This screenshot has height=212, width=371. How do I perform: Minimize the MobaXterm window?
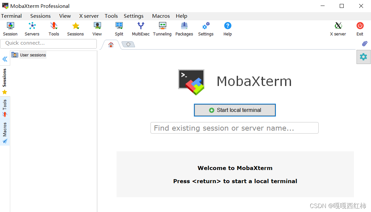click(x=323, y=6)
